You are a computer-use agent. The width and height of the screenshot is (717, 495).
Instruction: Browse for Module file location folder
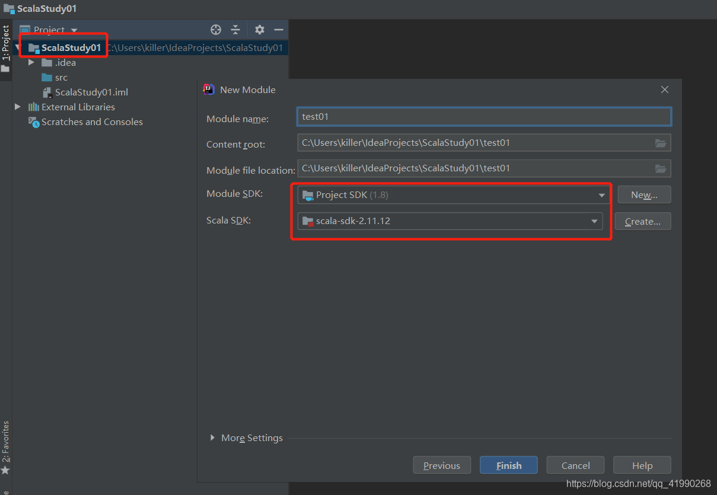661,168
